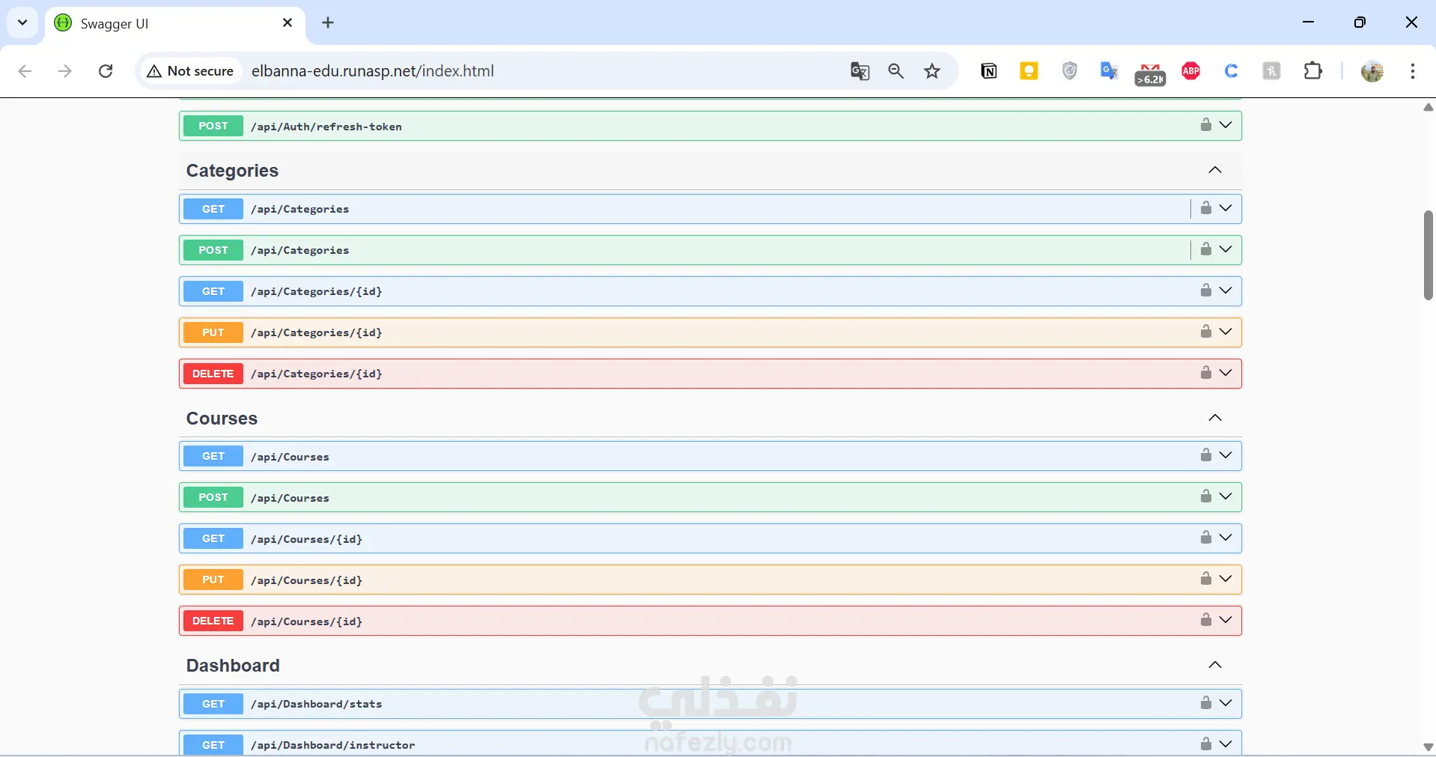
Task: Expand PUT /api/Categories/{id} with its chevron
Action: tap(1226, 332)
